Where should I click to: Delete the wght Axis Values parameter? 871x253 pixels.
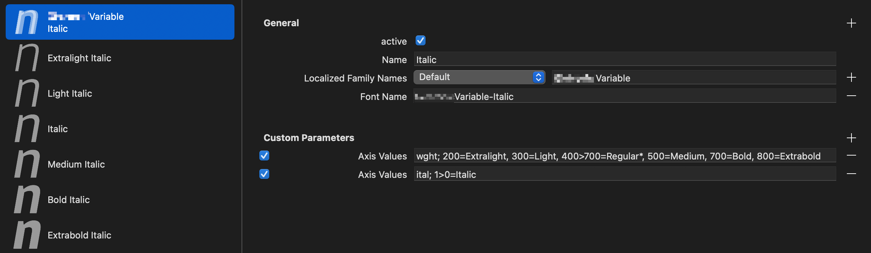click(851, 156)
